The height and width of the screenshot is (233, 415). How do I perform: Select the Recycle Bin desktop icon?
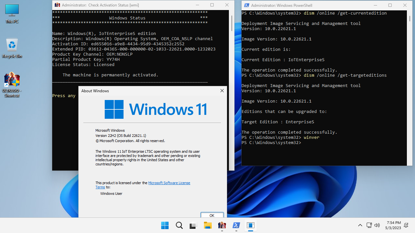coord(12,48)
